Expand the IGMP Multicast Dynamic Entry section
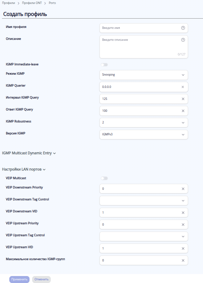This screenshot has width=203, height=283. coord(29,153)
